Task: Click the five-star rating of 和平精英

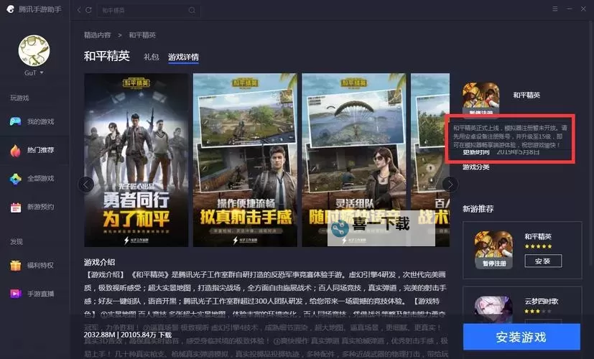Action: coord(538,246)
